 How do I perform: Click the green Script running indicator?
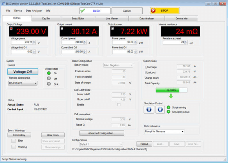[169, 108]
